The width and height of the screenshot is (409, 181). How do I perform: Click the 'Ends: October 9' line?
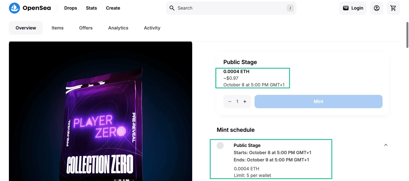click(271, 160)
